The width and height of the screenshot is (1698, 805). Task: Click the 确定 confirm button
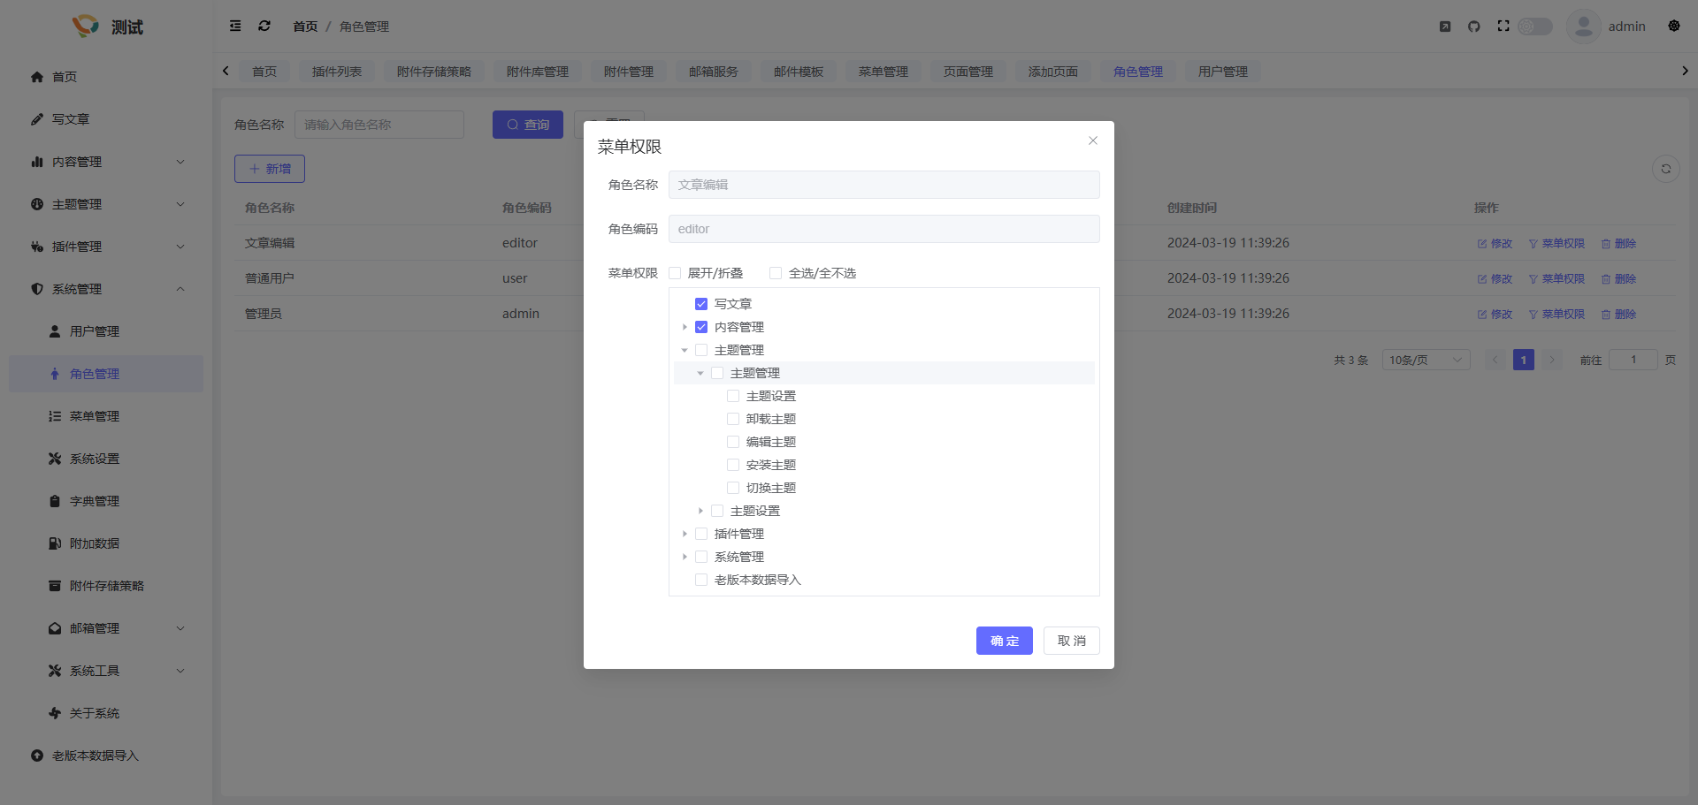point(1004,641)
